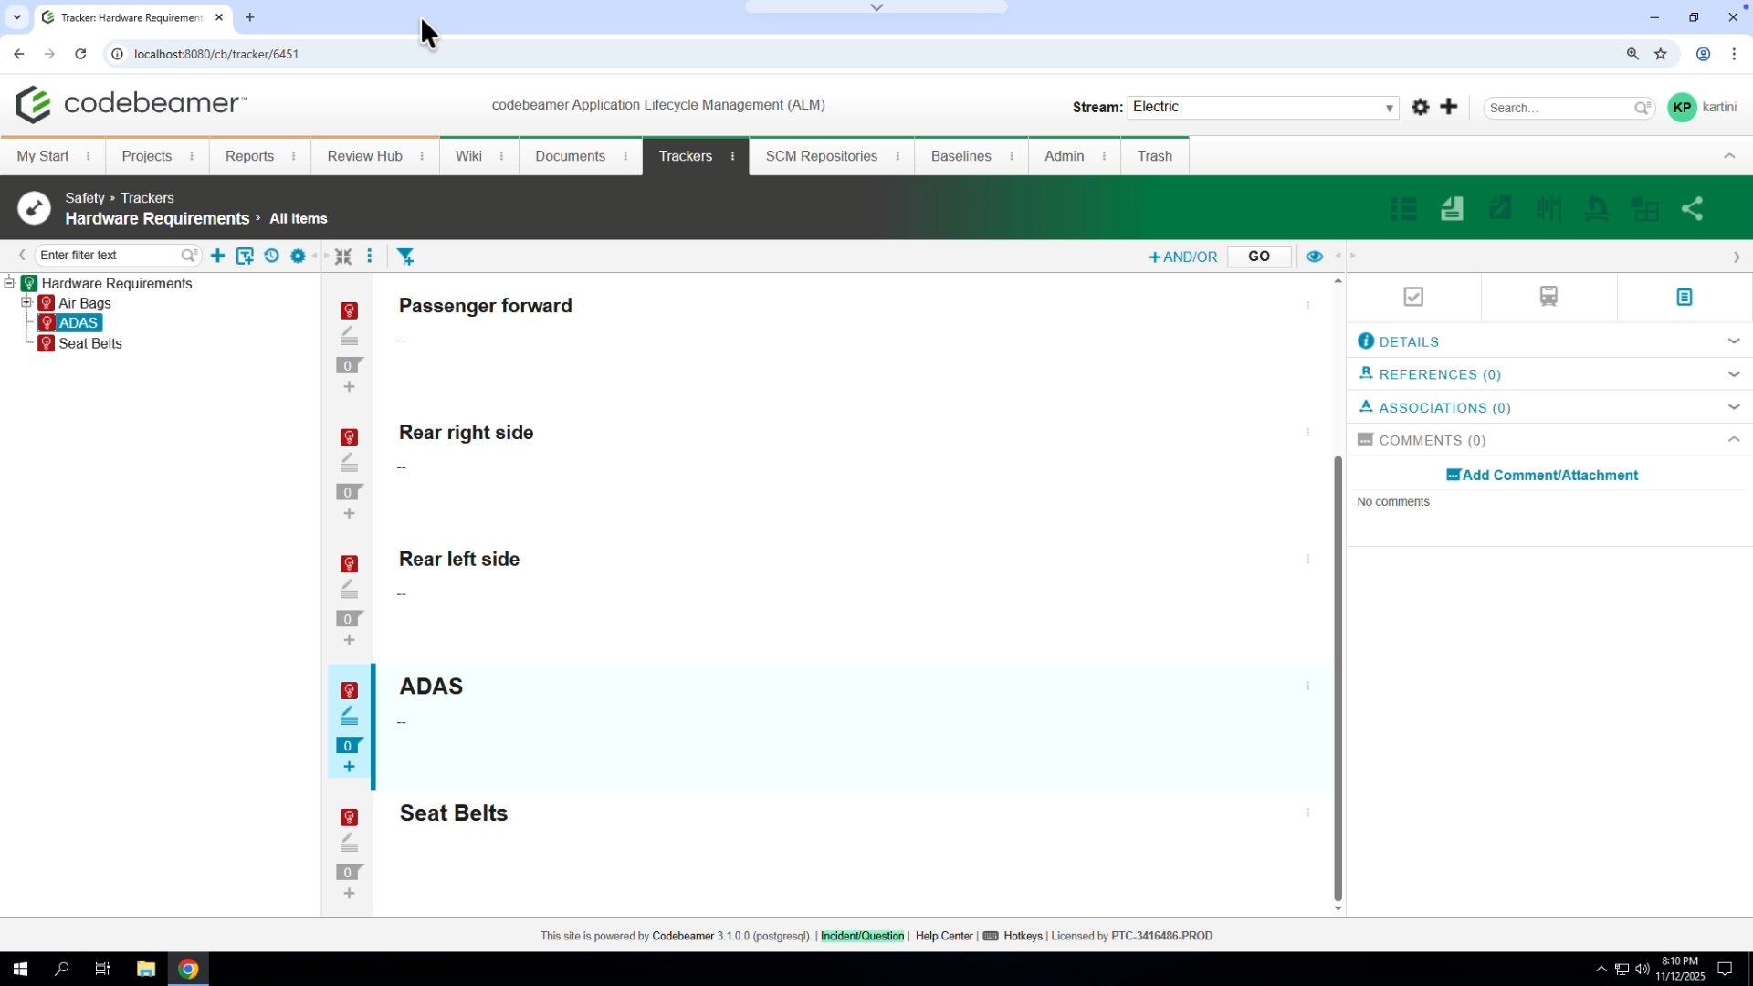Image resolution: width=1753 pixels, height=986 pixels.
Task: Open the share icon in the green toolbar
Action: point(1693,208)
